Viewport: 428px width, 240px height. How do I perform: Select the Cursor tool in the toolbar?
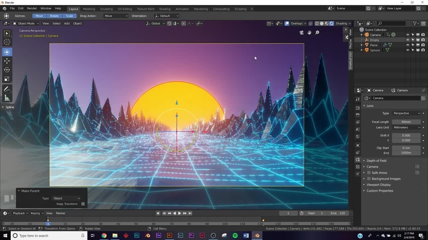point(7,42)
